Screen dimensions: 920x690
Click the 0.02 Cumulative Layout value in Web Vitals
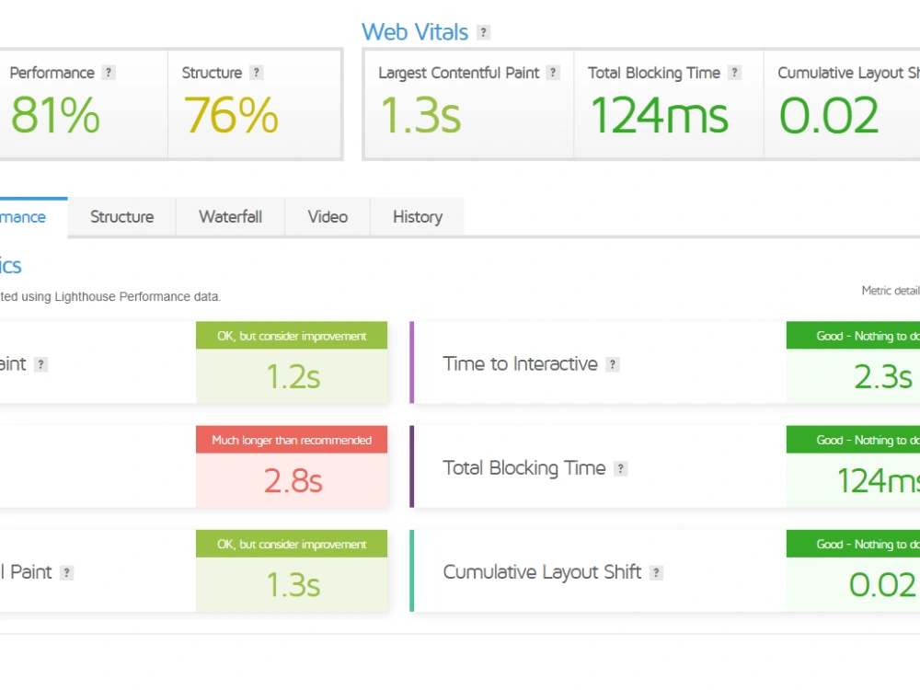(x=829, y=115)
